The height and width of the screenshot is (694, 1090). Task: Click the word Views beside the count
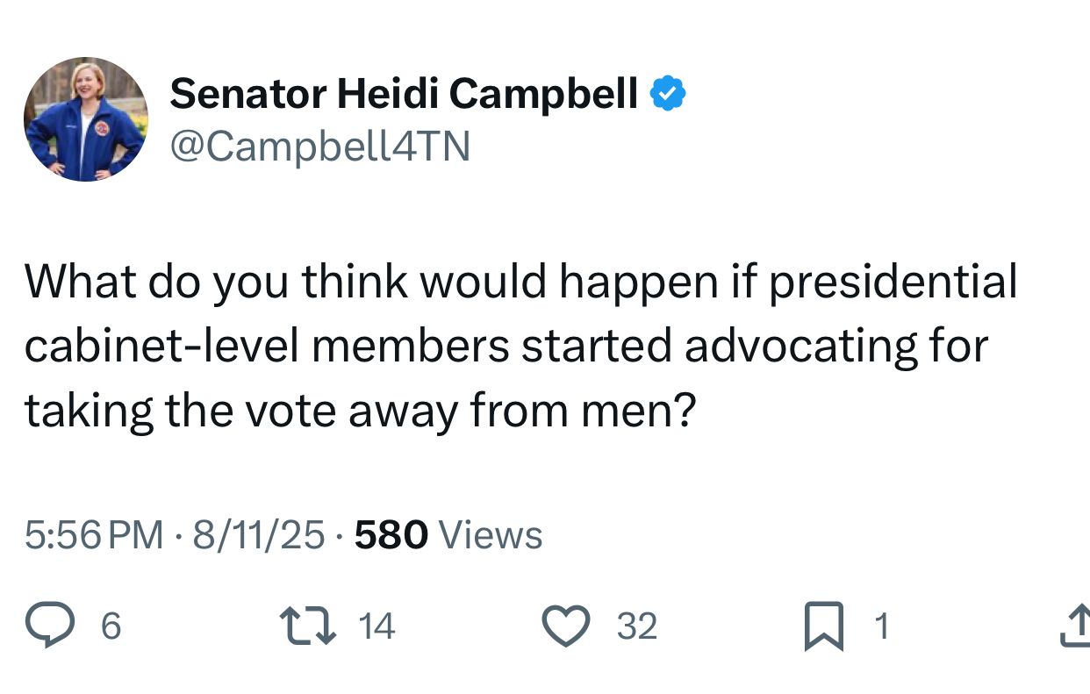(x=490, y=534)
